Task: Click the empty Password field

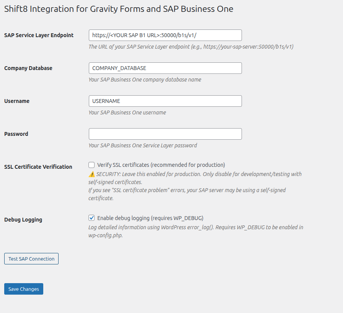Action: click(x=165, y=134)
